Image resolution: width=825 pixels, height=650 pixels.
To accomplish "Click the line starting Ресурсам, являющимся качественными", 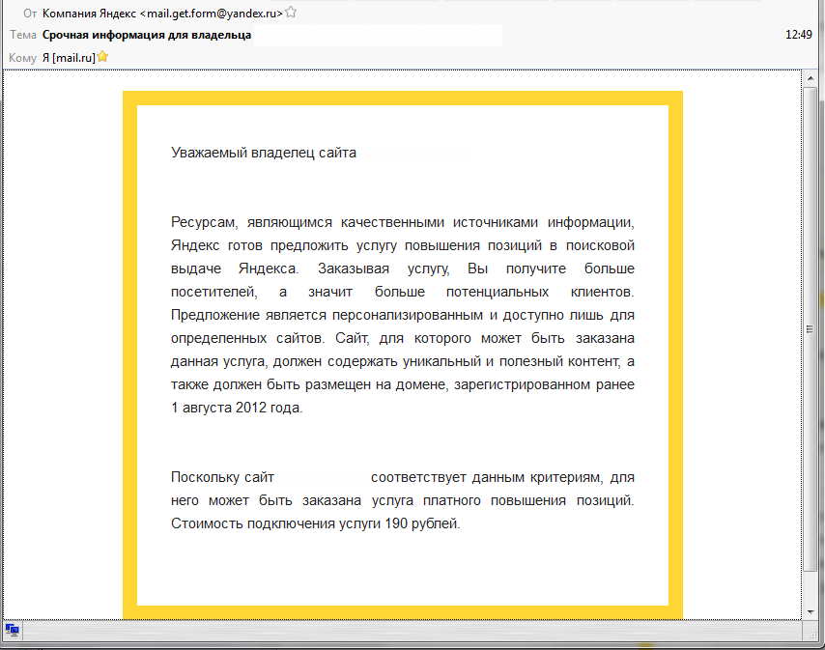I will click(x=403, y=222).
